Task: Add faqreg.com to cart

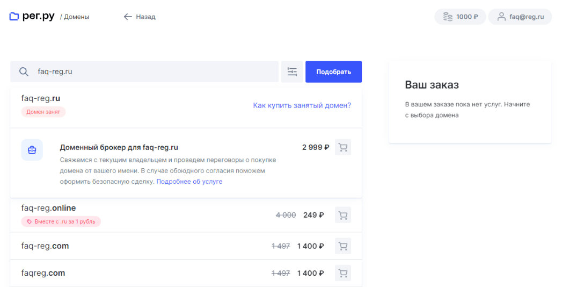Action: [x=342, y=273]
